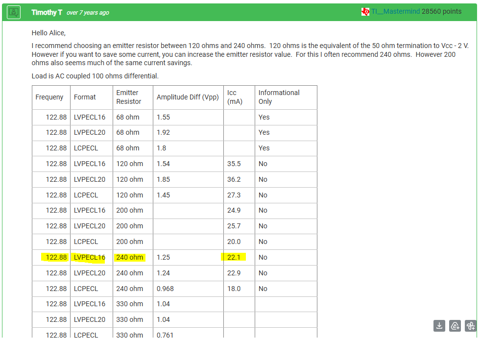Click "No" in the row with Icc 18.0
480x341 pixels.
[263, 289]
